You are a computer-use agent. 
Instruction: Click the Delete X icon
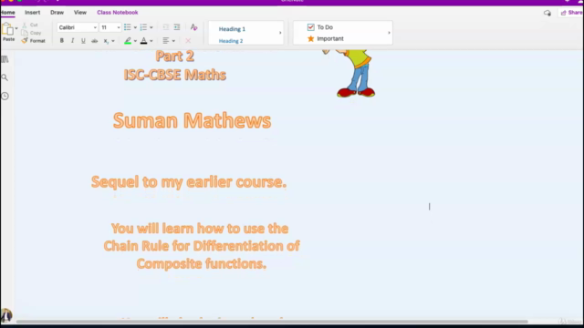[x=188, y=41]
